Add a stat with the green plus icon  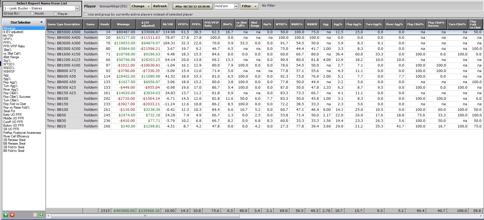point(6,215)
